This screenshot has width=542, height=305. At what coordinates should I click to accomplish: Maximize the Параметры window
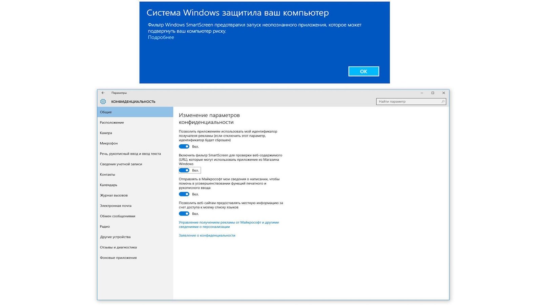click(x=433, y=93)
